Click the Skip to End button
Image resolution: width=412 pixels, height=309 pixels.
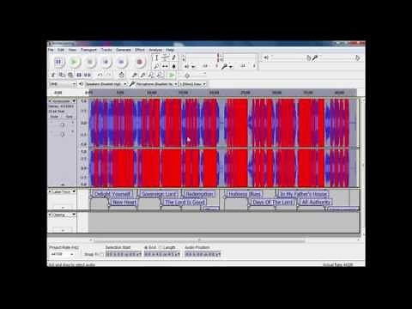point(121,62)
